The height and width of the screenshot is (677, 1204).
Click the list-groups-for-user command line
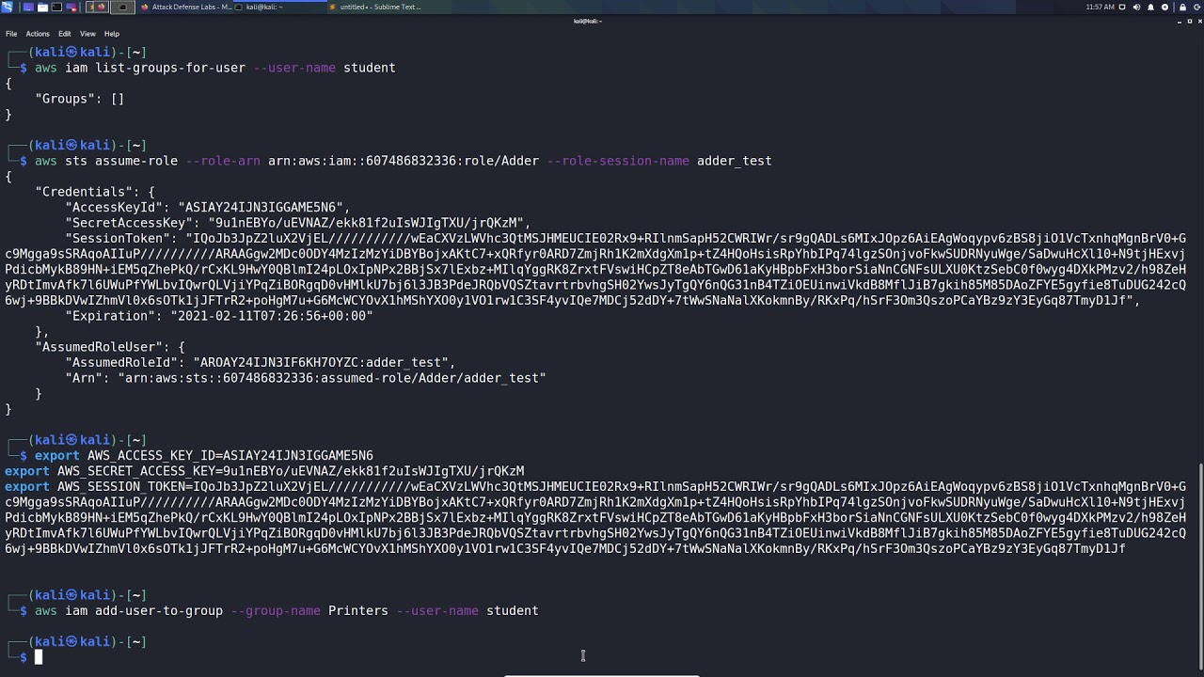click(x=215, y=68)
